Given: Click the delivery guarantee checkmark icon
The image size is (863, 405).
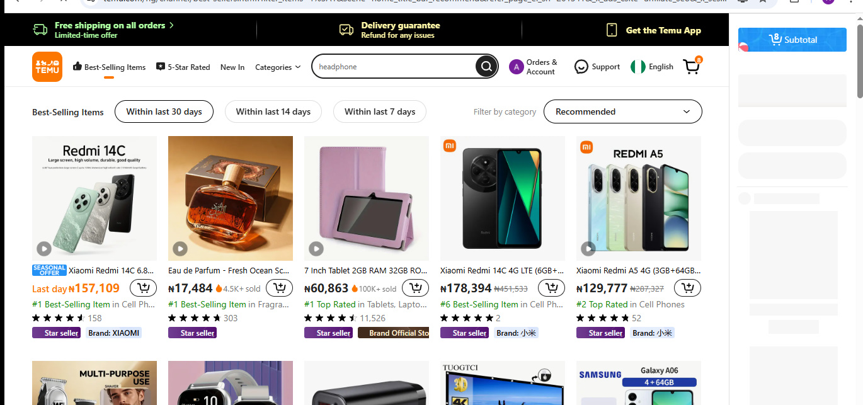Looking at the screenshot, I should point(346,30).
